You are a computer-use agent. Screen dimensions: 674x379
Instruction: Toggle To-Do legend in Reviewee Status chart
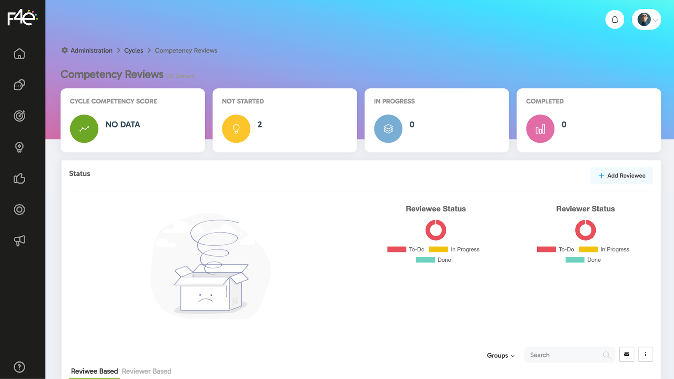coord(406,249)
